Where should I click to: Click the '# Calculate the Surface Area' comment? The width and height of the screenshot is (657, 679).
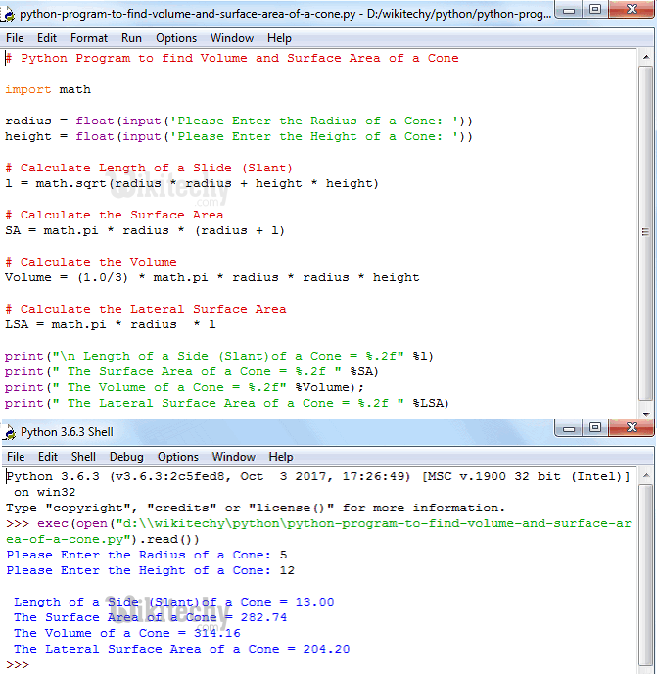[x=115, y=215]
